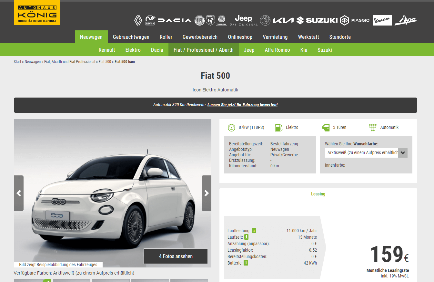Select the Vermietung menu item
The image size is (434, 282).
[275, 37]
